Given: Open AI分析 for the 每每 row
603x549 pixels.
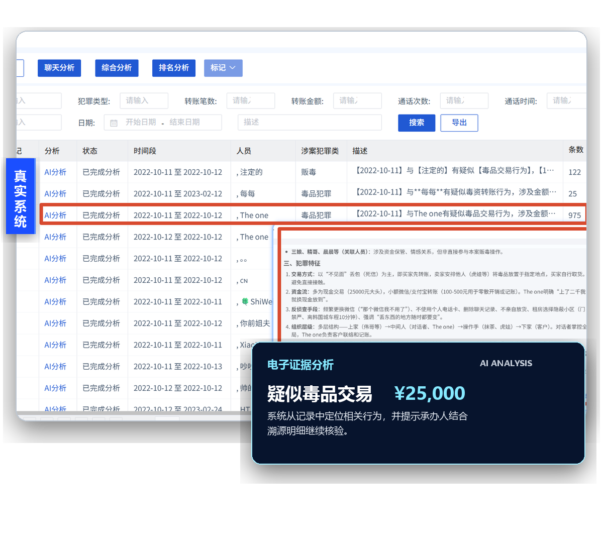Looking at the screenshot, I should coord(55,193).
